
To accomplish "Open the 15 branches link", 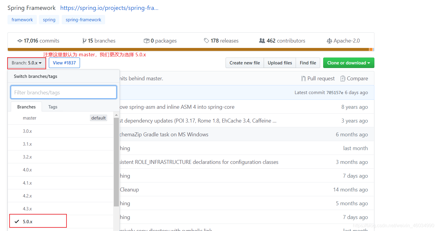I will click(99, 41).
